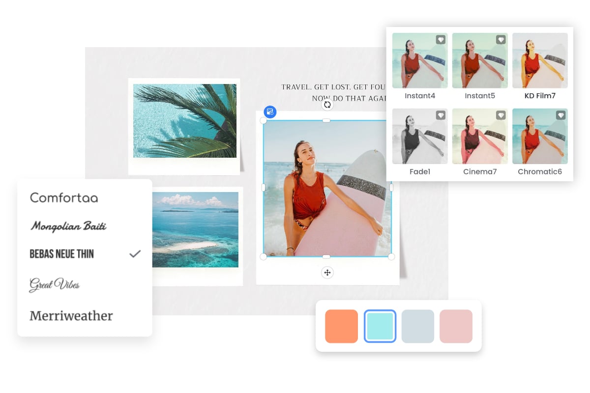
Task: Pick the Great Vibes script font
Action: (x=55, y=284)
